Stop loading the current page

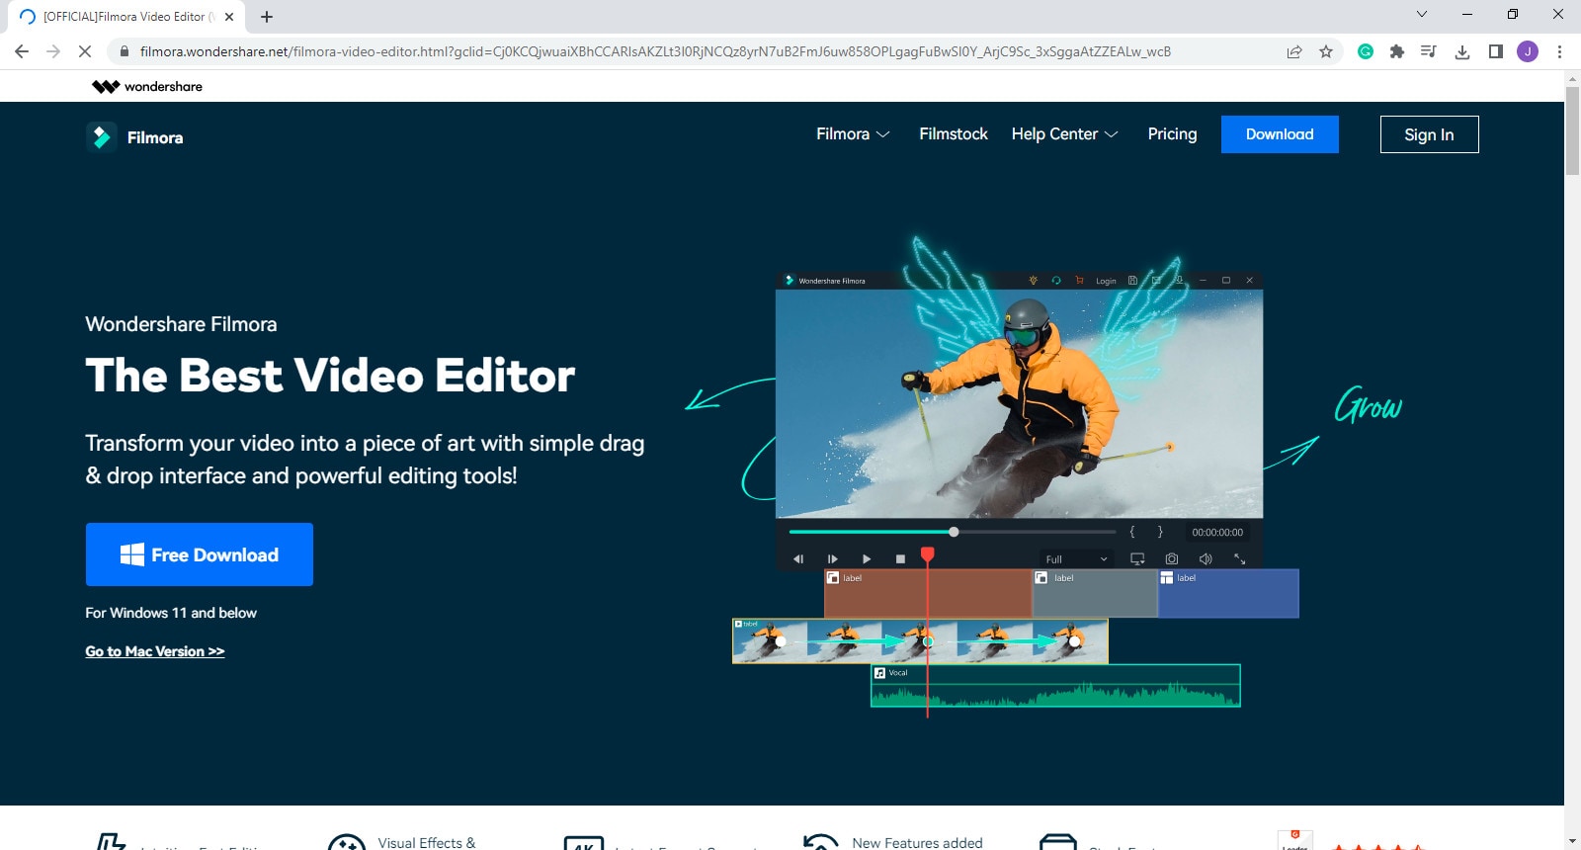pyautogui.click(x=85, y=51)
